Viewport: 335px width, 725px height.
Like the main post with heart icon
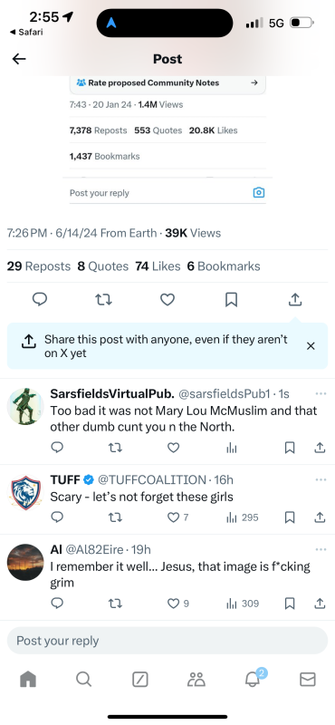pyautogui.click(x=167, y=300)
